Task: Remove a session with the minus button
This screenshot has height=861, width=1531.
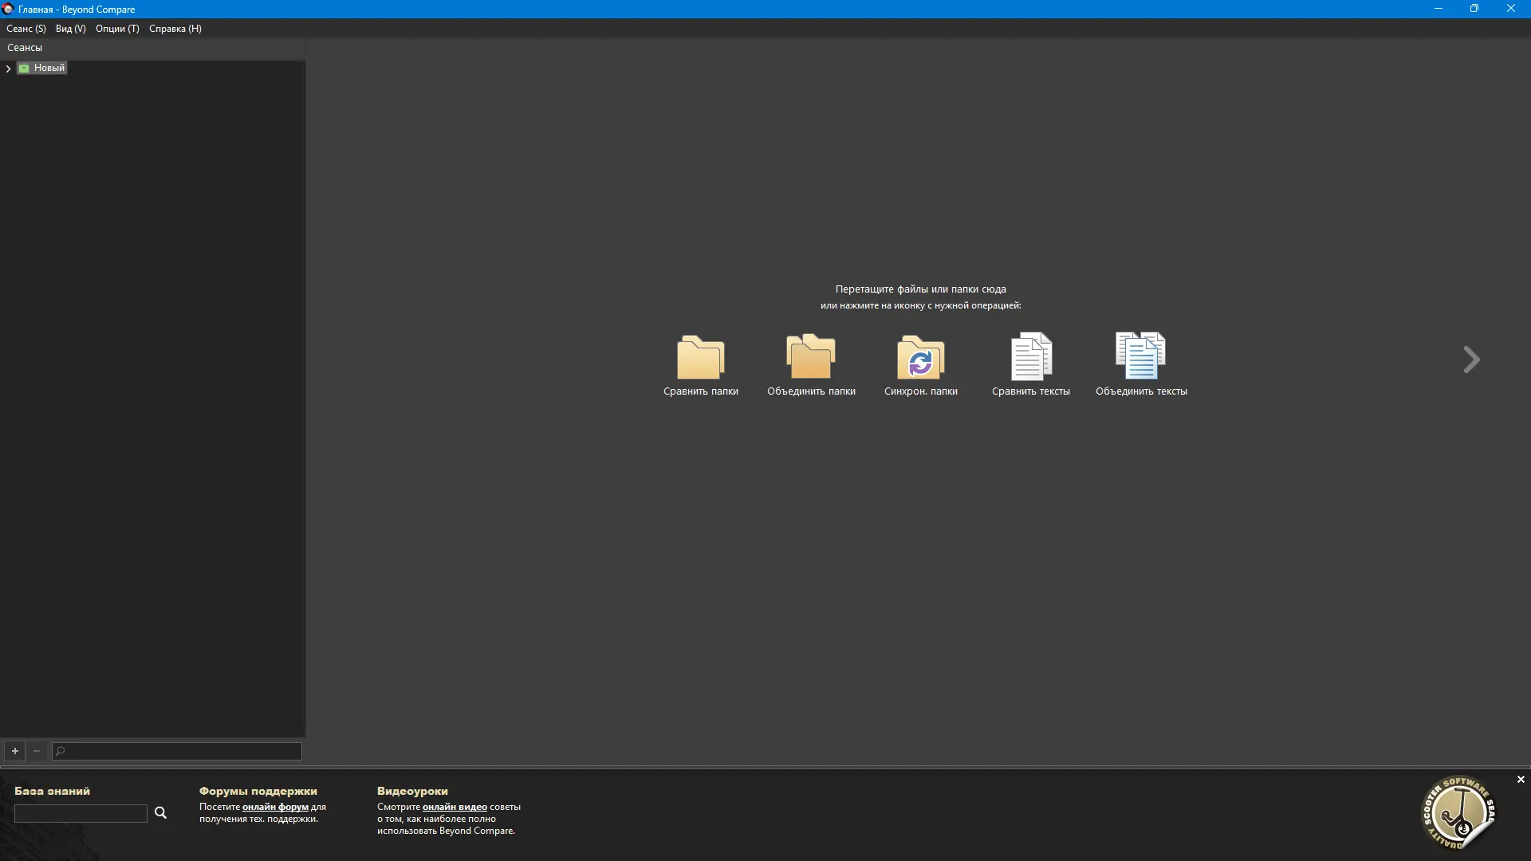Action: (x=37, y=751)
